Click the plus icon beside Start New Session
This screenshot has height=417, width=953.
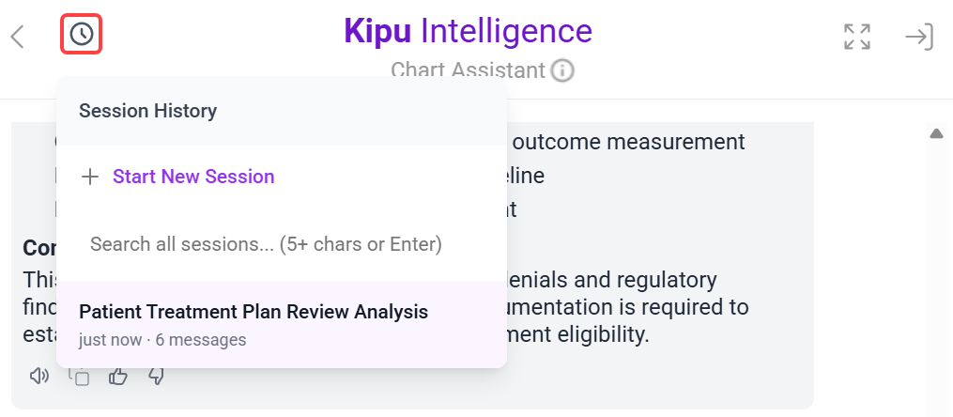90,177
